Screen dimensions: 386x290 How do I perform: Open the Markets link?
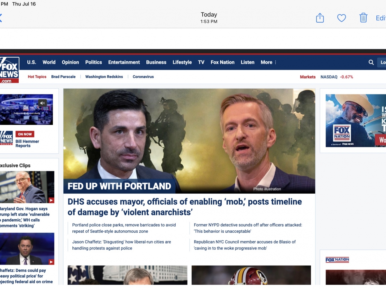pos(308,77)
